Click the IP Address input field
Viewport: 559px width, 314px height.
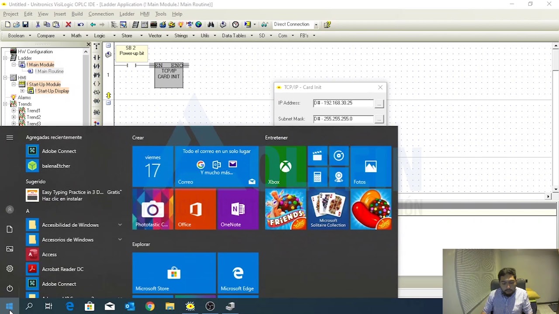(x=343, y=103)
